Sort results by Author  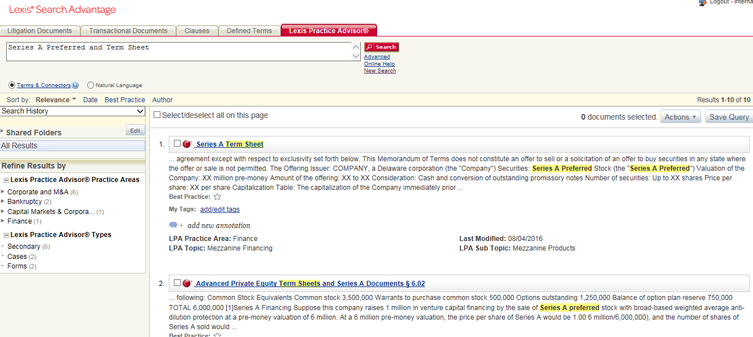[x=163, y=100]
